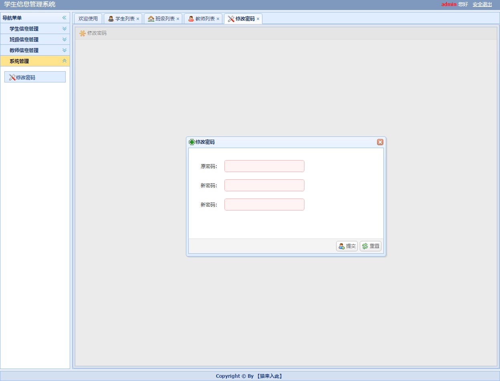Close the 修改密码 tab
Image resolution: width=500 pixels, height=381 pixels.
(258, 19)
